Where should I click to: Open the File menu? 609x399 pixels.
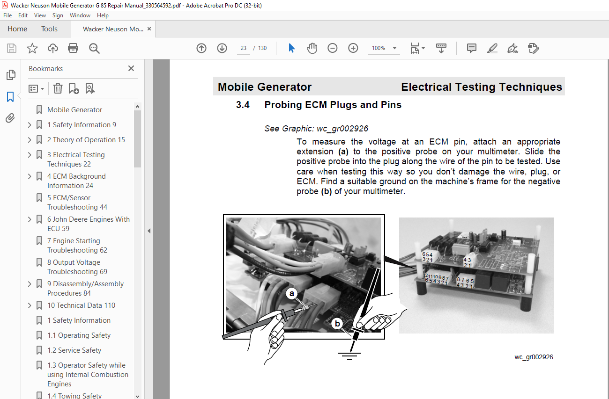pos(7,15)
